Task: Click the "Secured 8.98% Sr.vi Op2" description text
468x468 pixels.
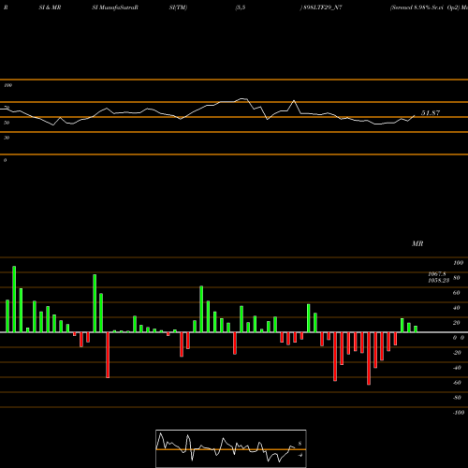Action: click(425, 7)
